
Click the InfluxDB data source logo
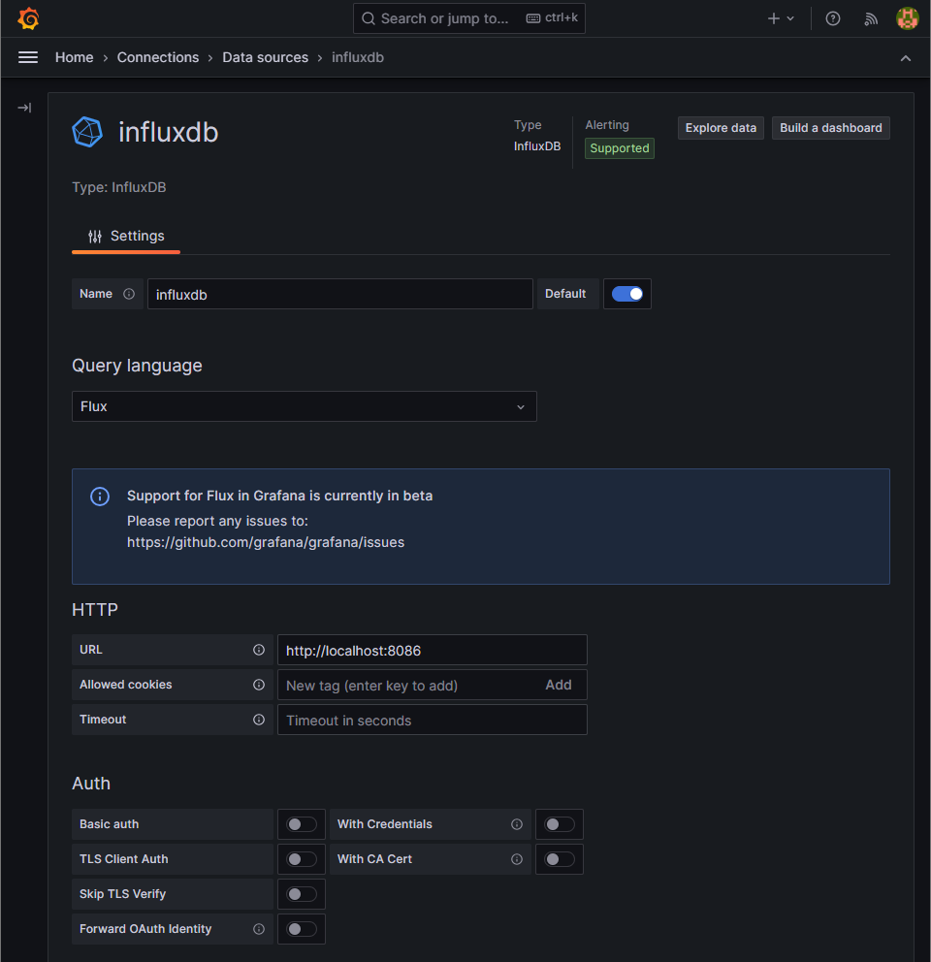click(x=87, y=132)
